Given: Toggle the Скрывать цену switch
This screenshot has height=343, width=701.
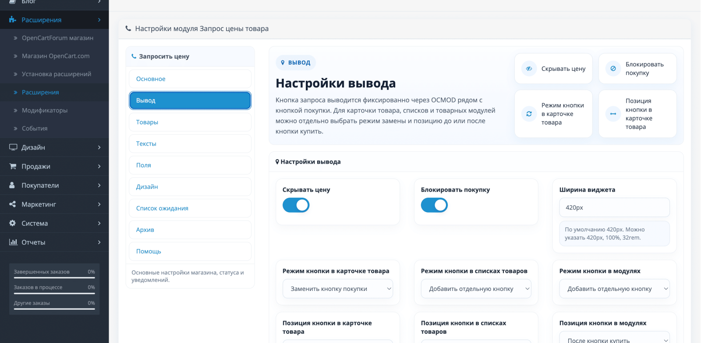Looking at the screenshot, I should coord(296,205).
